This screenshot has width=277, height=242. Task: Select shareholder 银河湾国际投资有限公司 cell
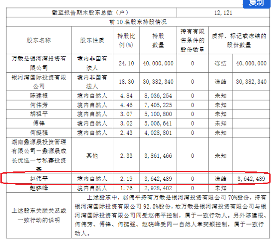[39, 81]
